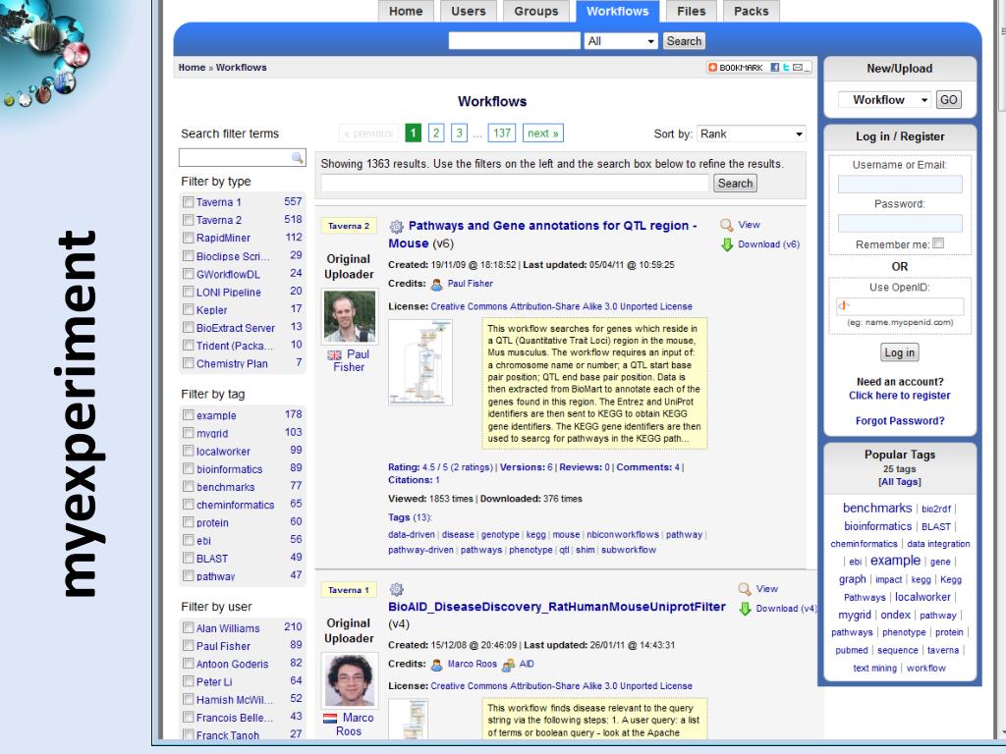Click the benchmarks popular tag
Viewport: 1006px width, 754px height.
[877, 508]
